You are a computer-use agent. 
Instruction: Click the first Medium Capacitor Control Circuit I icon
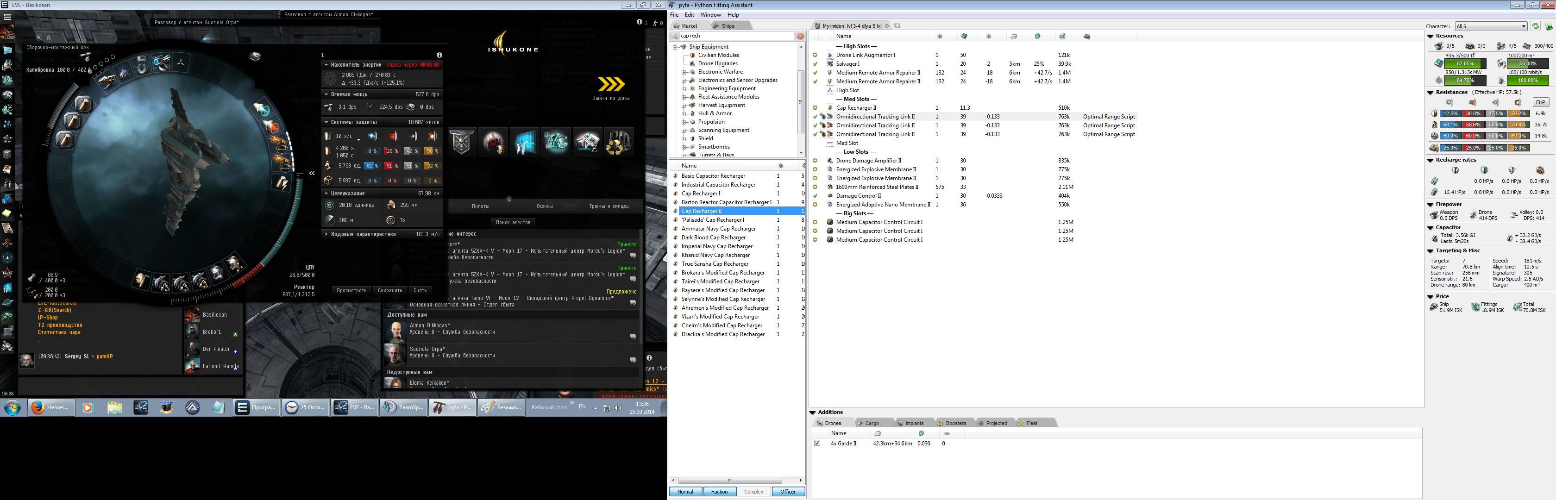click(x=830, y=222)
